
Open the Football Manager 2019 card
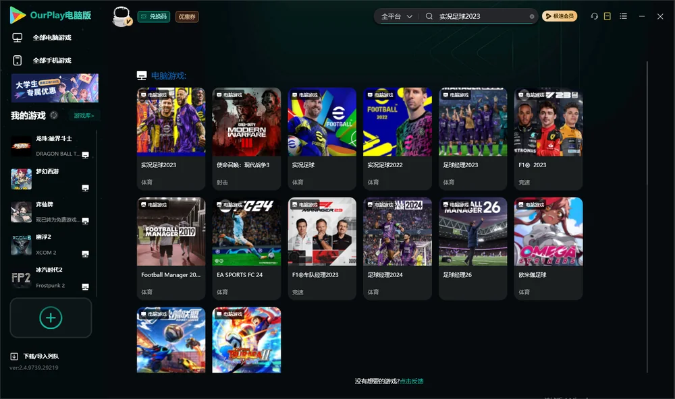171,249
